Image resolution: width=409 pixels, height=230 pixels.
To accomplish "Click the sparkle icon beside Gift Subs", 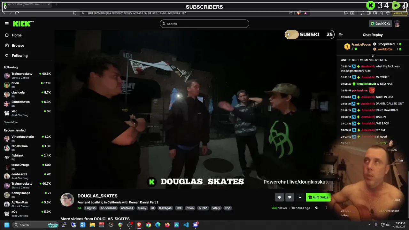I will pos(300,197).
